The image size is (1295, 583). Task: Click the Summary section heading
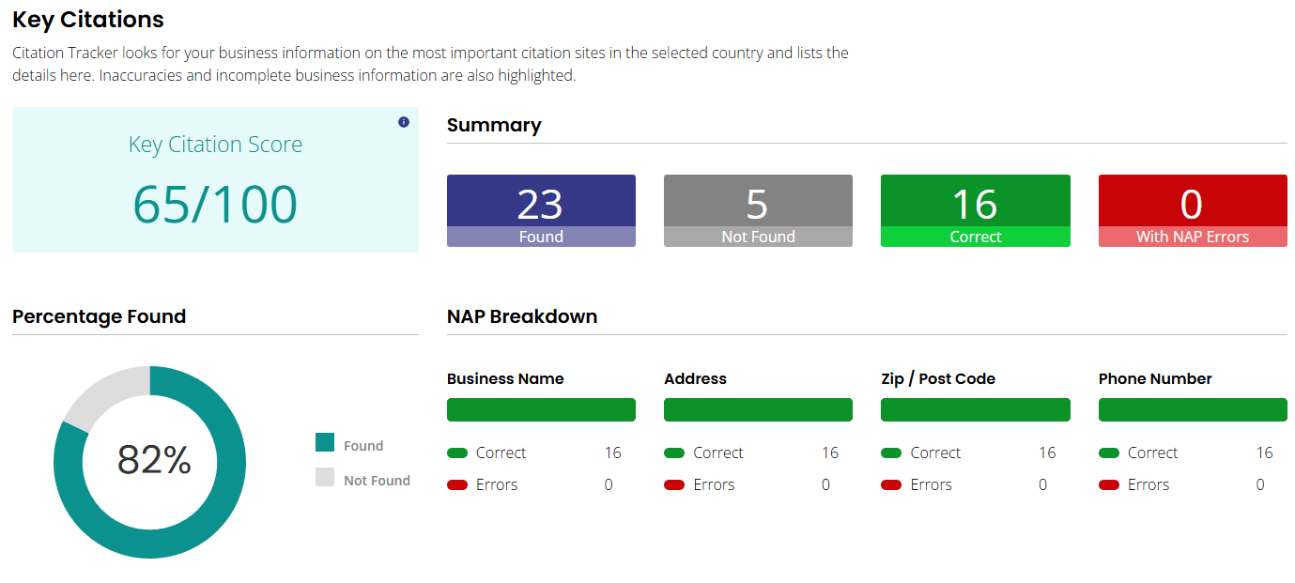494,125
